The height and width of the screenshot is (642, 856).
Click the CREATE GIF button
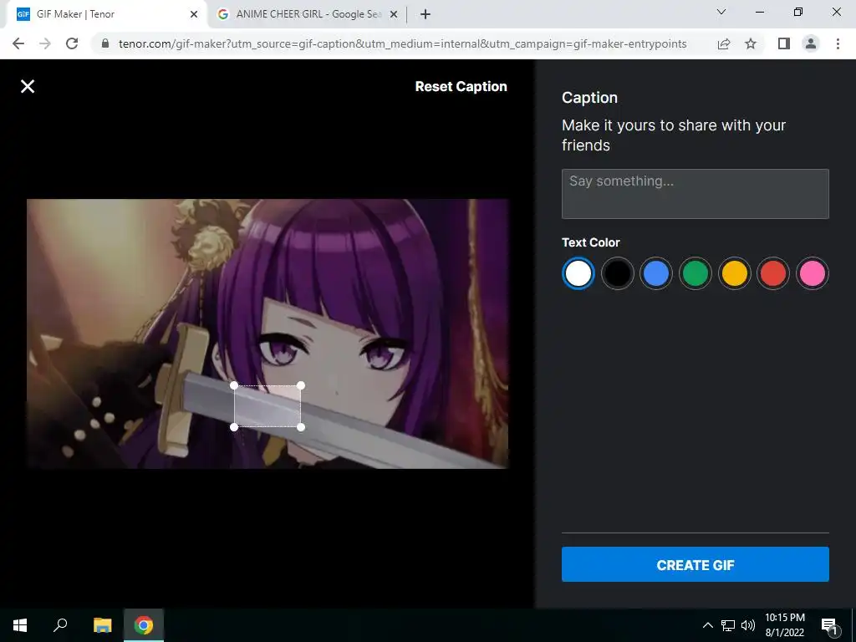(x=695, y=564)
